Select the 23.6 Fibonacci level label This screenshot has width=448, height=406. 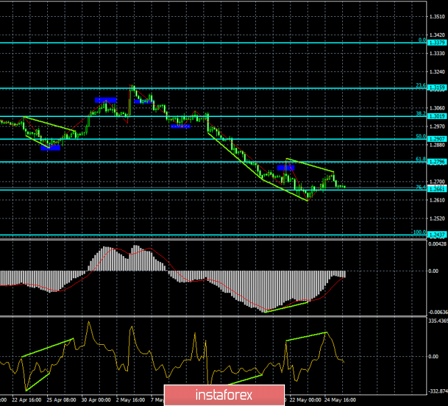tap(420, 85)
